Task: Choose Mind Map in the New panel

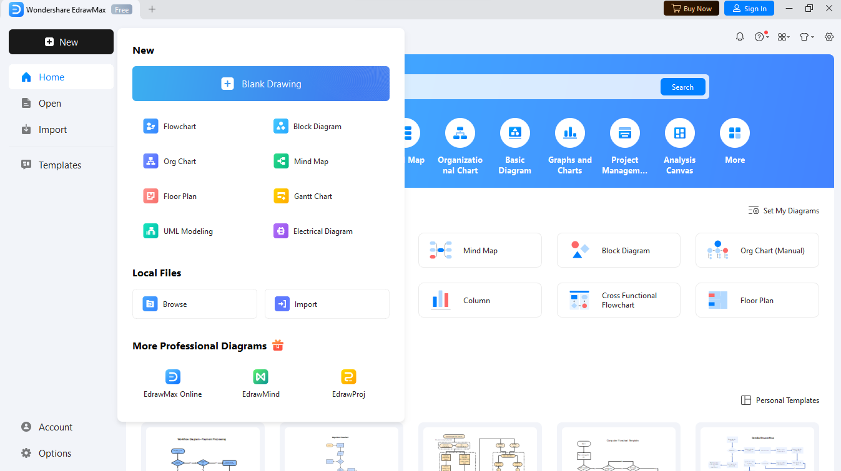Action: 302,162
